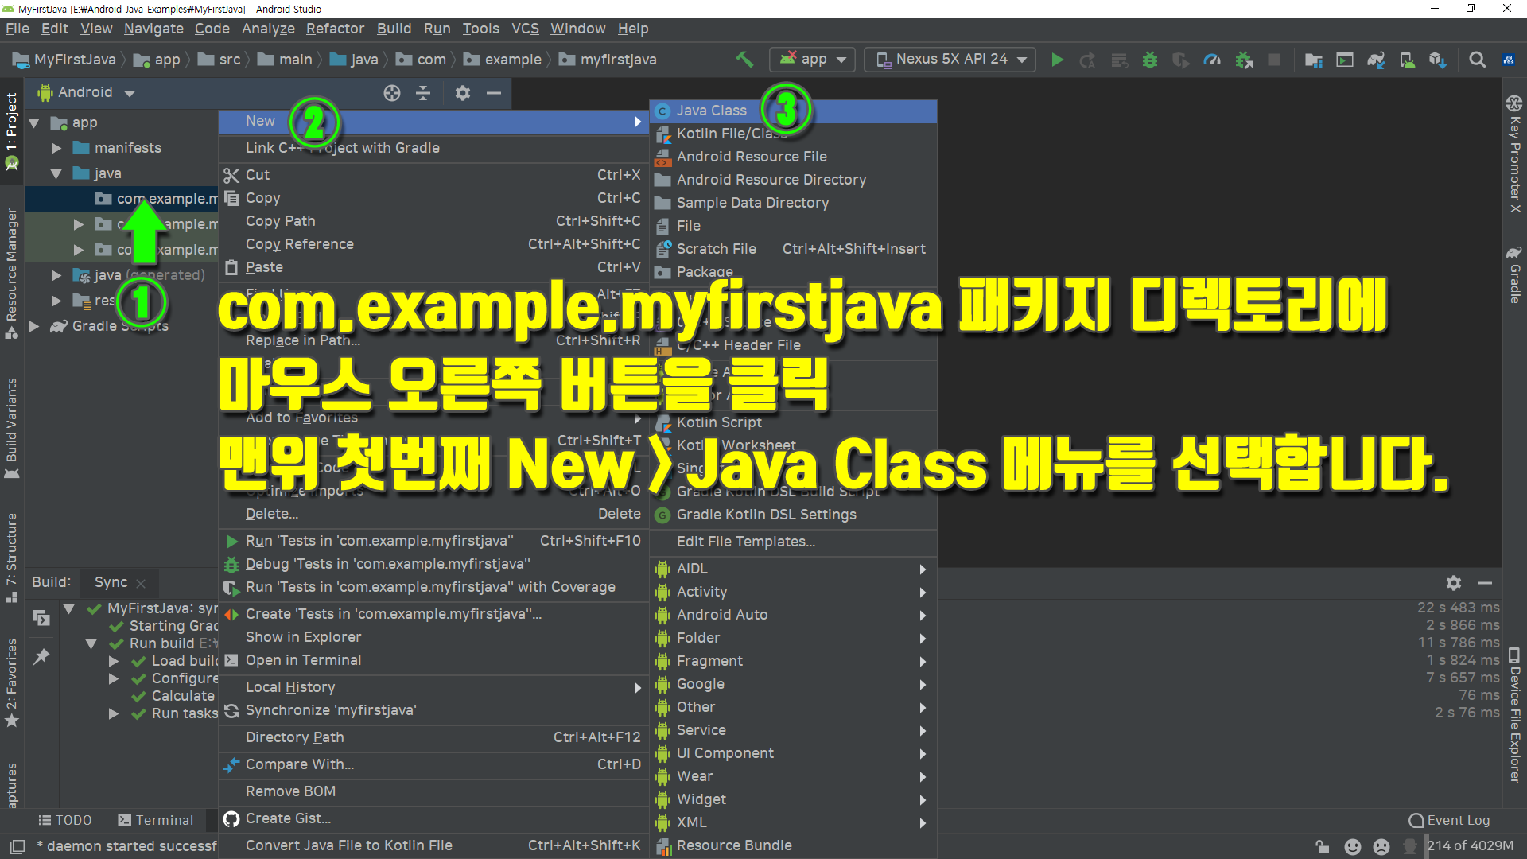
Task: Close the Sync tab in Build panel
Action: 141,584
